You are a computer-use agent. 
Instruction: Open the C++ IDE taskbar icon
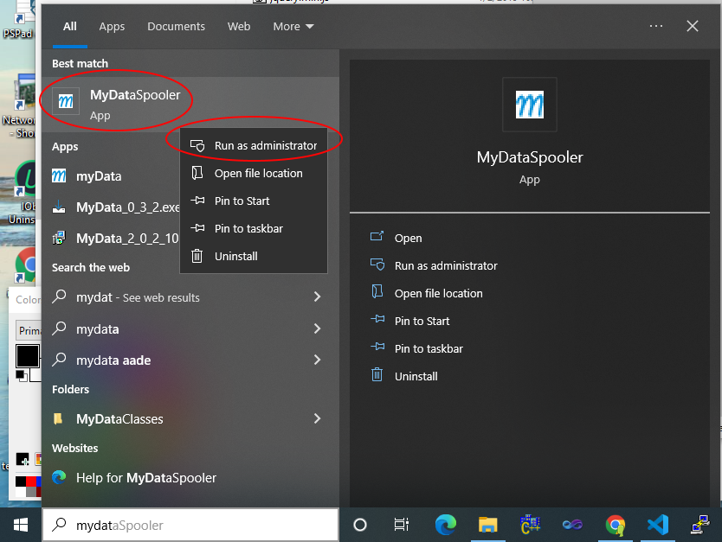[x=530, y=525]
